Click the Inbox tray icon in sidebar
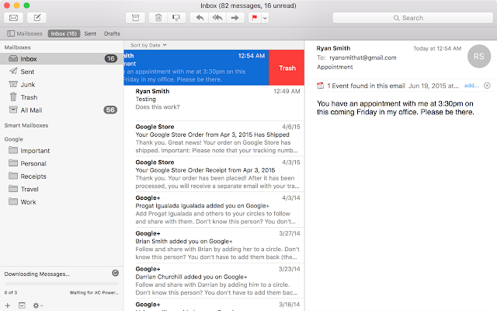The width and height of the screenshot is (497, 311). pos(13,58)
